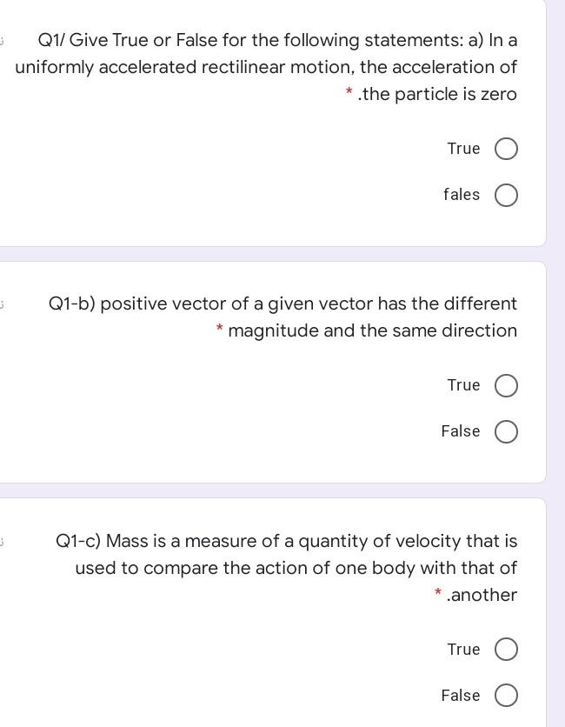The width and height of the screenshot is (565, 727).
Task: Click the Q1-c Mass is a measure question text
Action: tap(287, 568)
